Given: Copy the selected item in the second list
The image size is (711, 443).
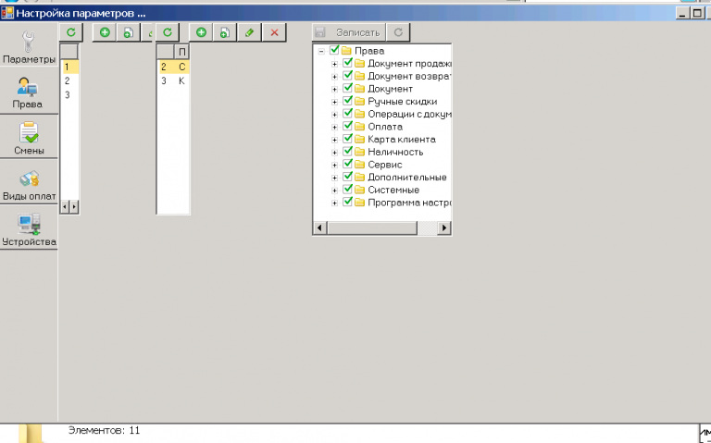Looking at the screenshot, I should coord(225,32).
